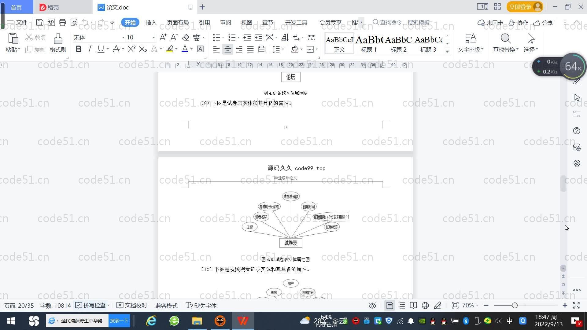Image resolution: width=587 pixels, height=330 pixels.
Task: Toggle center alignment
Action: (x=227, y=50)
